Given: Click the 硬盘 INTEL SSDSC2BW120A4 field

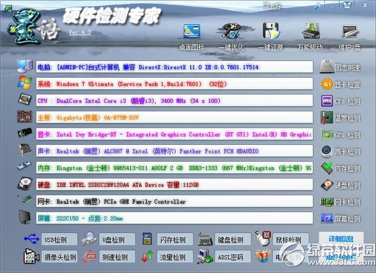Looking at the screenshot, I should pyautogui.click(x=175, y=185).
